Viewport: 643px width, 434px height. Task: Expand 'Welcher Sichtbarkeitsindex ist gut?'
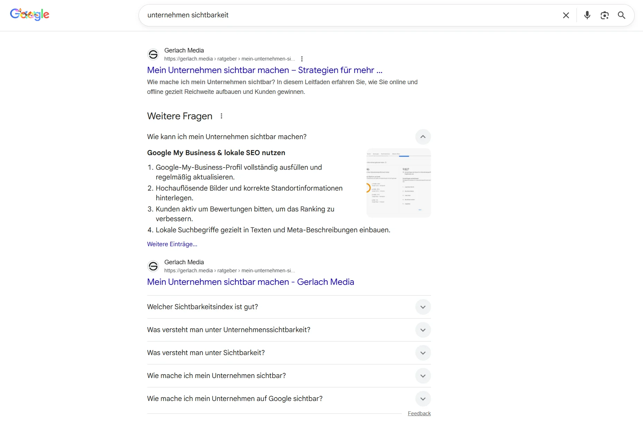pyautogui.click(x=423, y=307)
